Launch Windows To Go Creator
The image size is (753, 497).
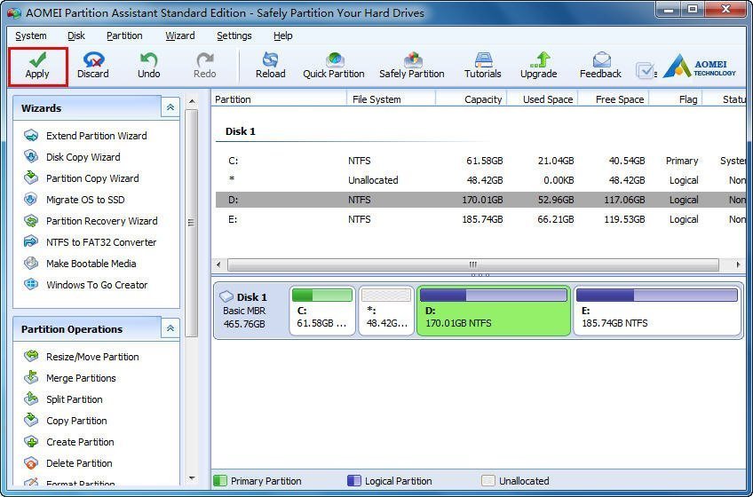coord(85,285)
